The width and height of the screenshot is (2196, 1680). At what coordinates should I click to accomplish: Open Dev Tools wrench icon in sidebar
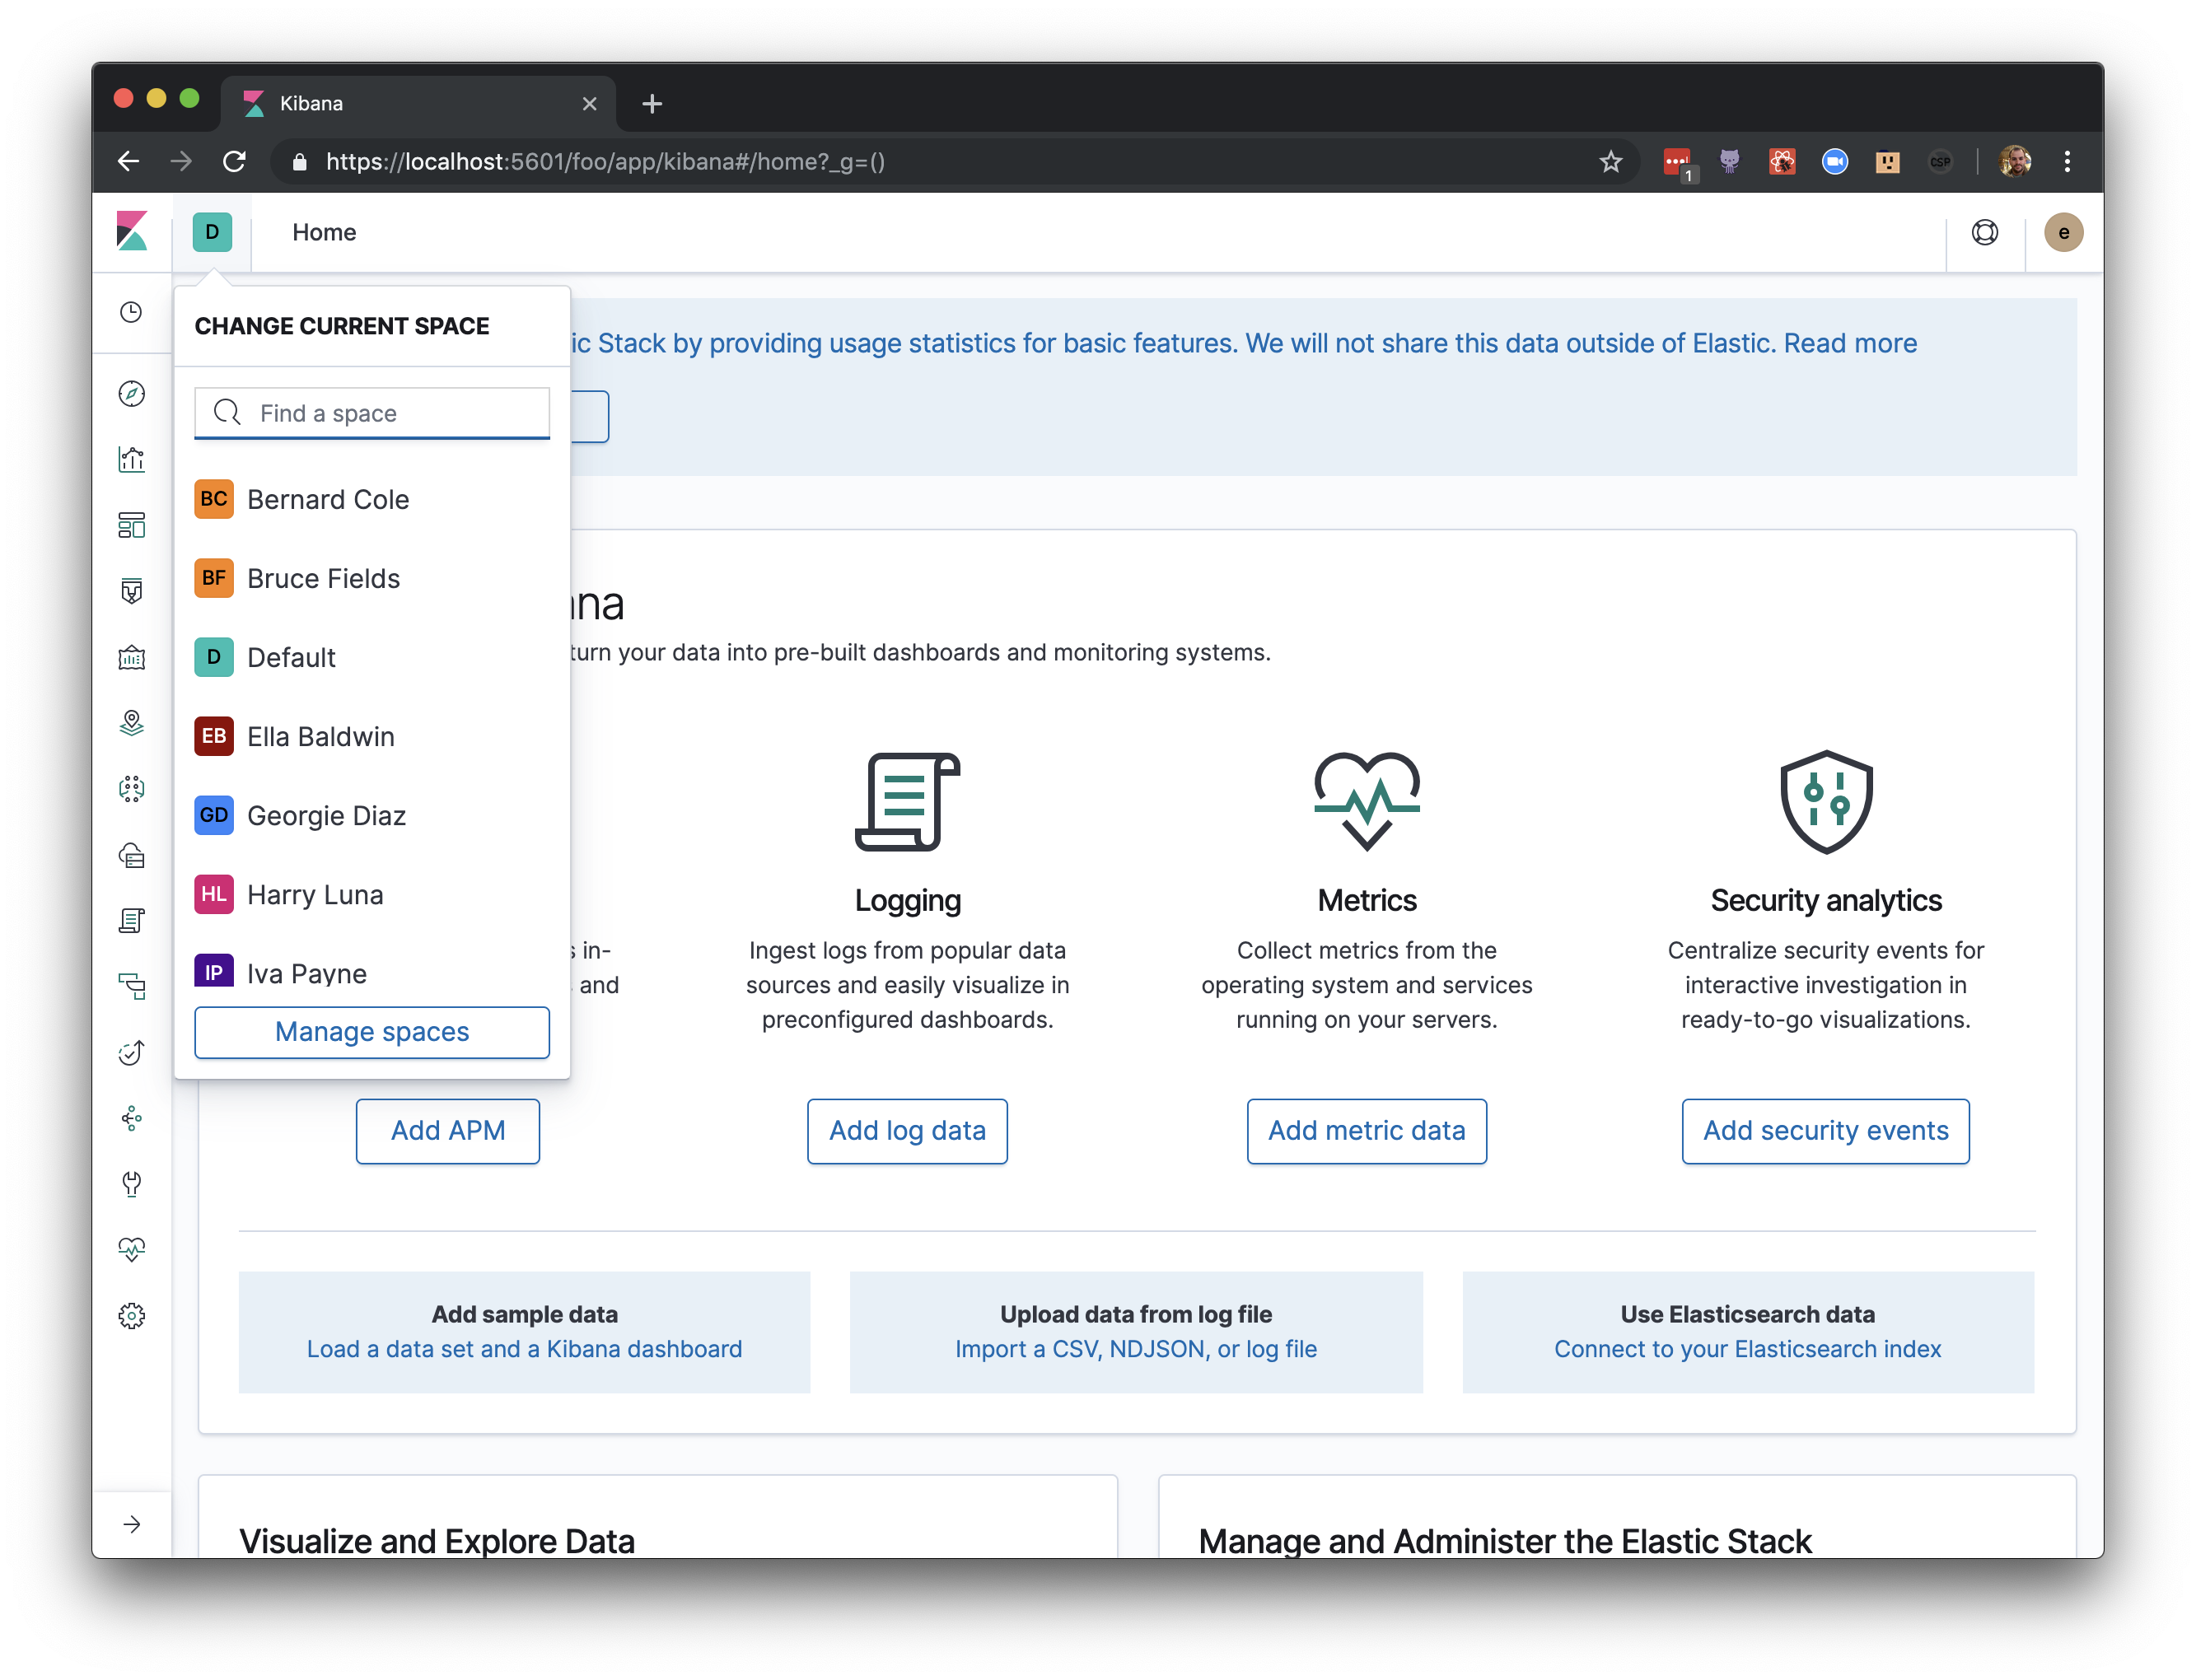[x=131, y=1184]
